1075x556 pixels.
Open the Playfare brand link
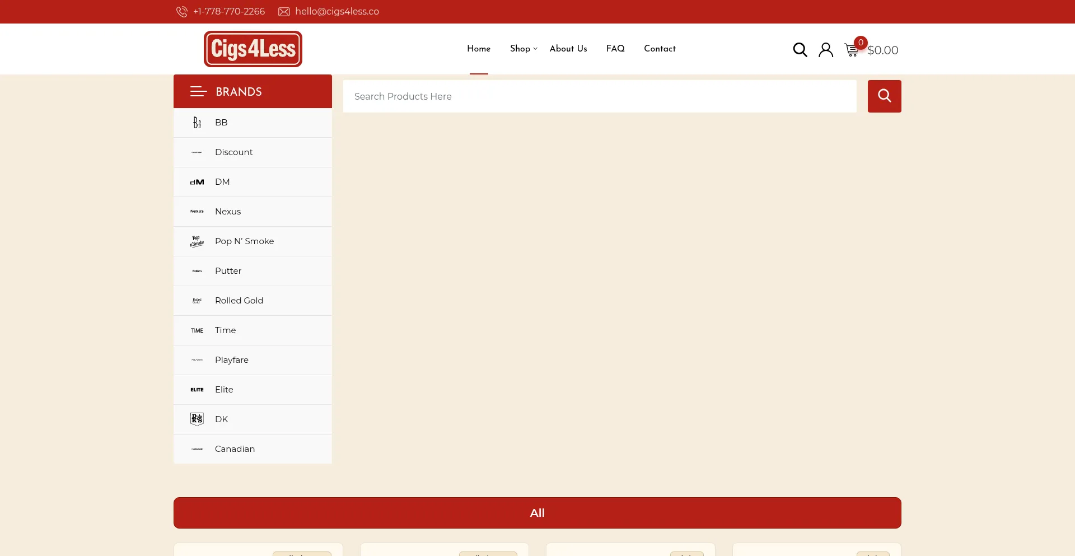(232, 360)
